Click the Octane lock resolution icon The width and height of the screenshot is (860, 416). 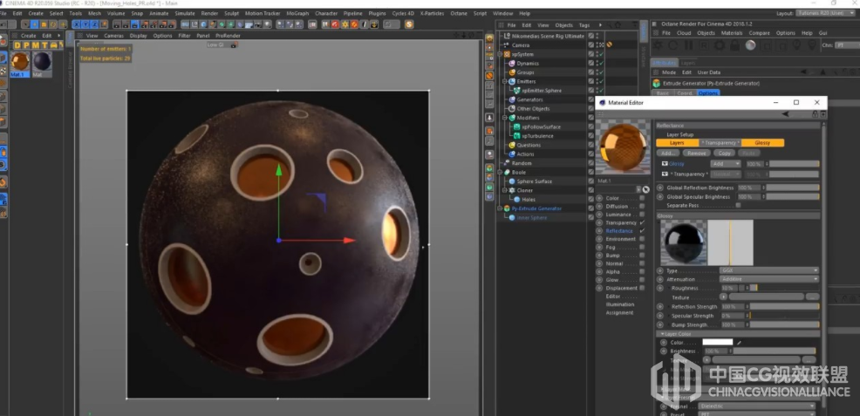[734, 45]
